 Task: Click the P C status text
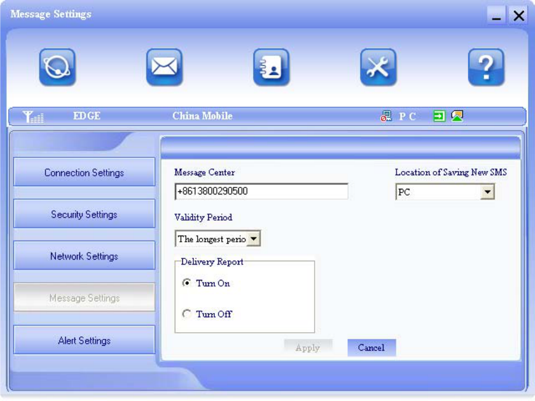(408, 117)
